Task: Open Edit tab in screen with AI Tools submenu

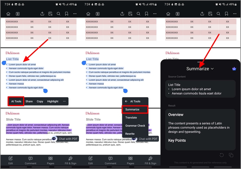Action: click(x=91, y=160)
